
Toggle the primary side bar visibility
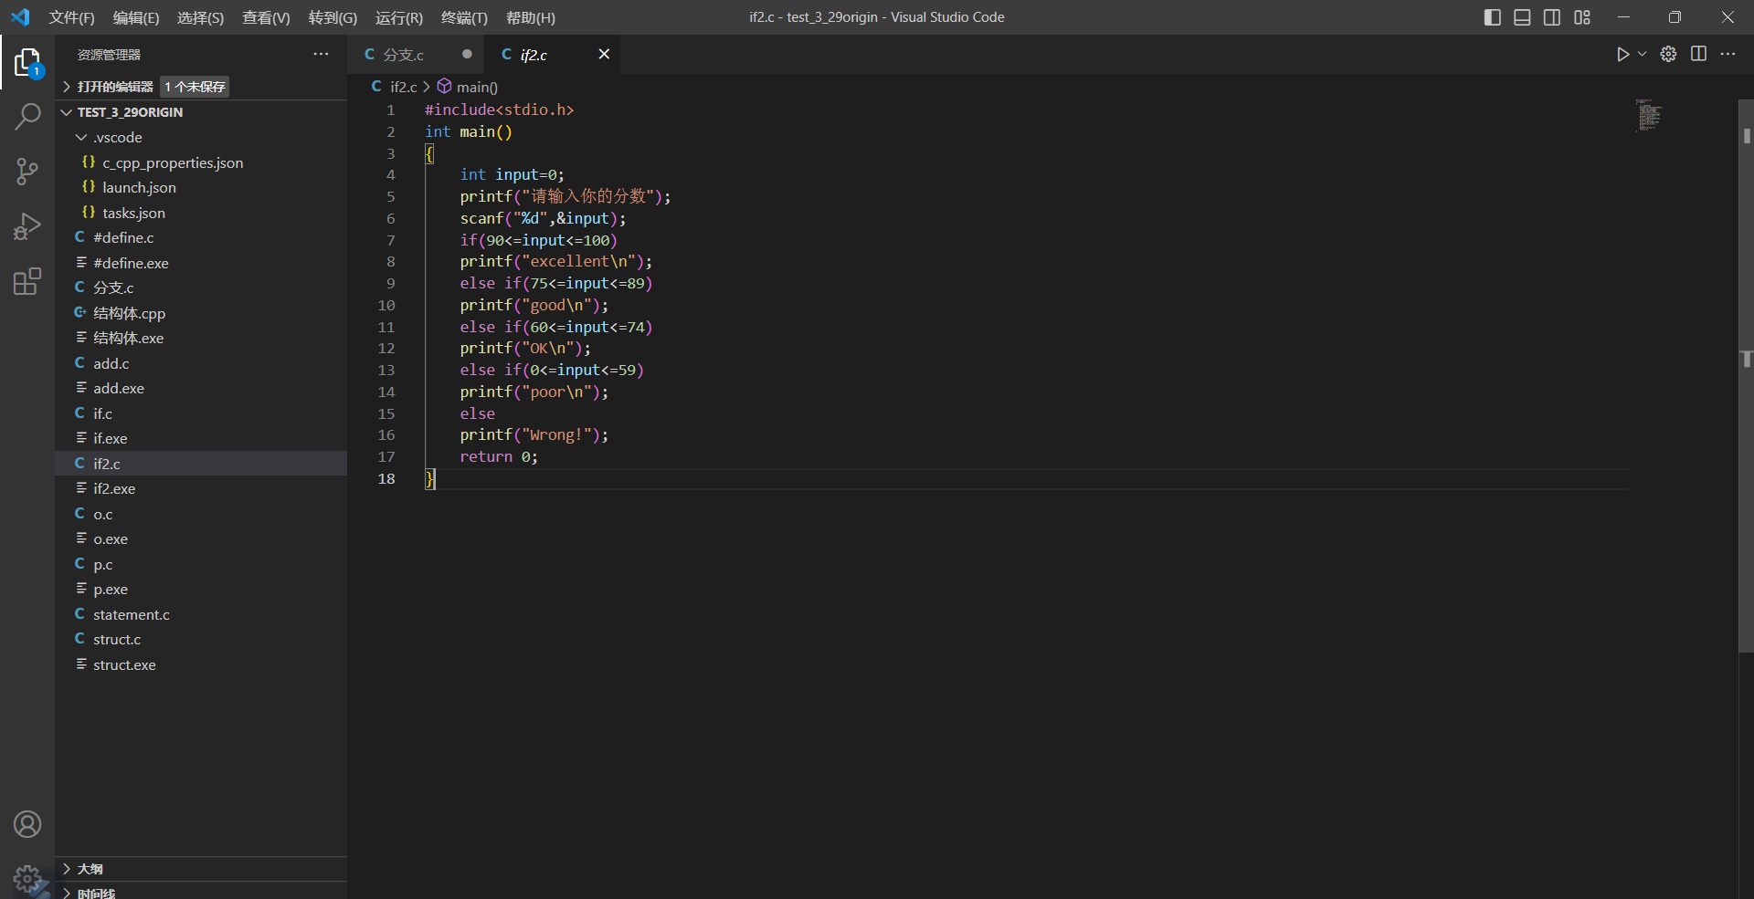[x=1493, y=17]
